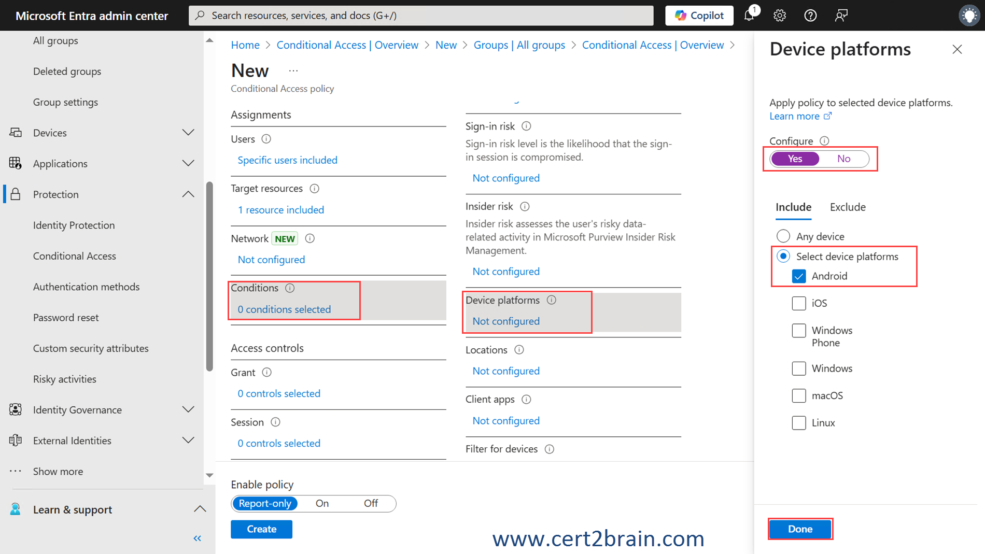Expand the Applications menu chevron
The height and width of the screenshot is (554, 985).
[x=188, y=163]
